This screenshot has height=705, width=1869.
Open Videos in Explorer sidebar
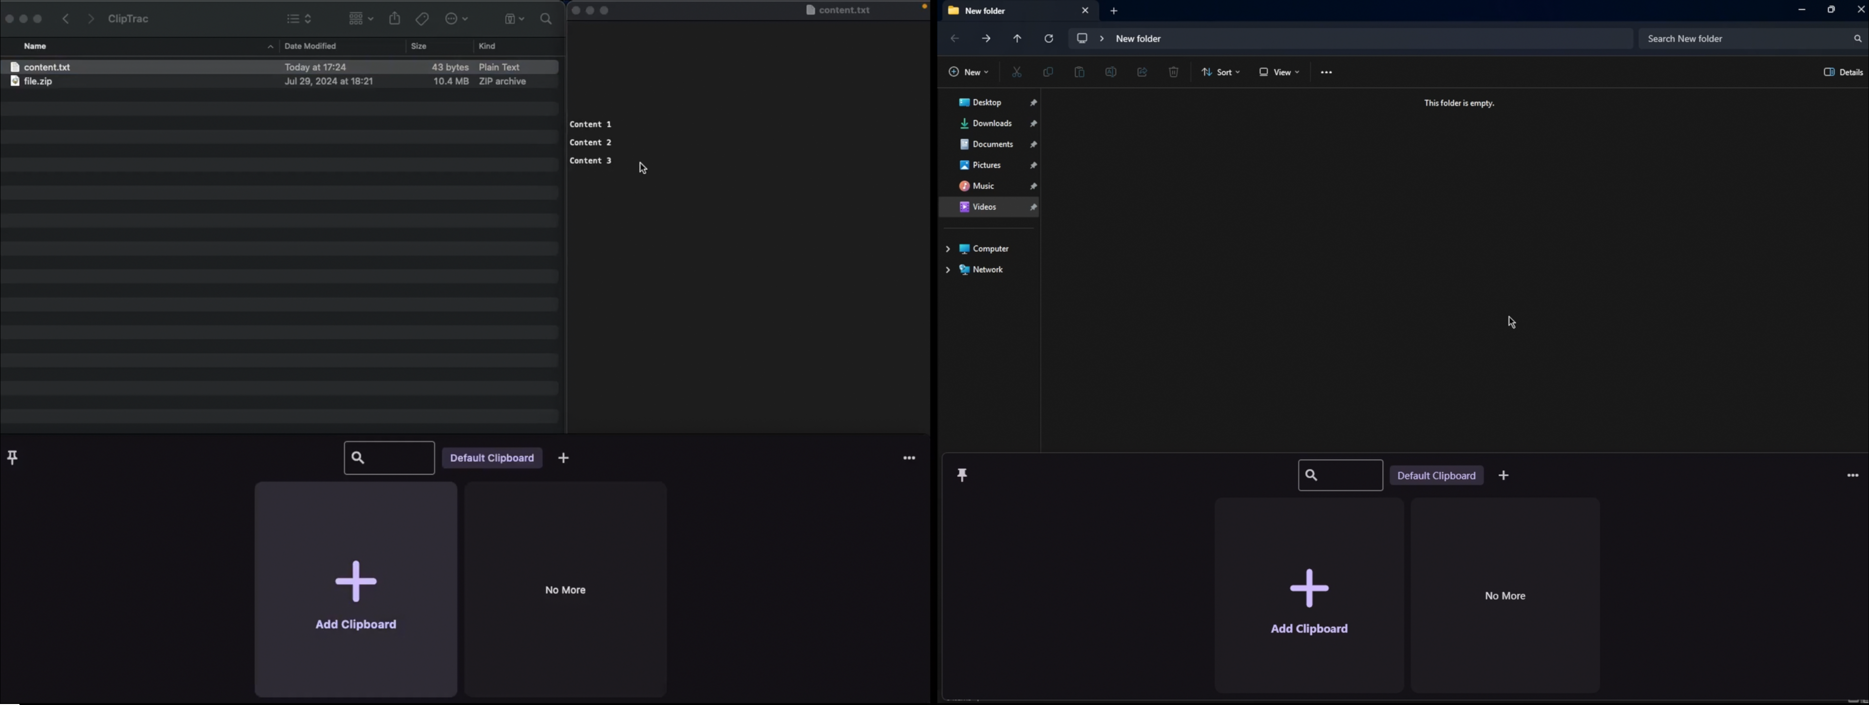[x=990, y=208]
